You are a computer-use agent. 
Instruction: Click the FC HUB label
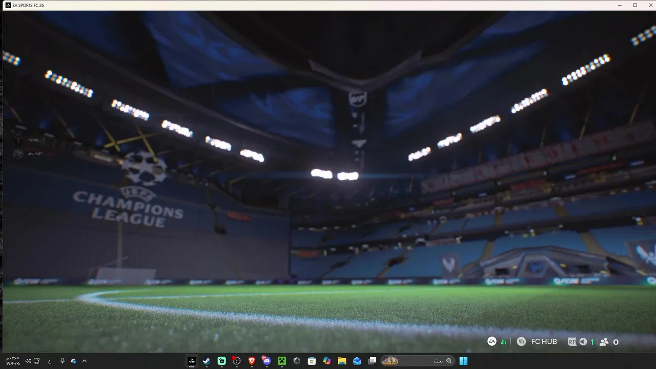(x=544, y=342)
